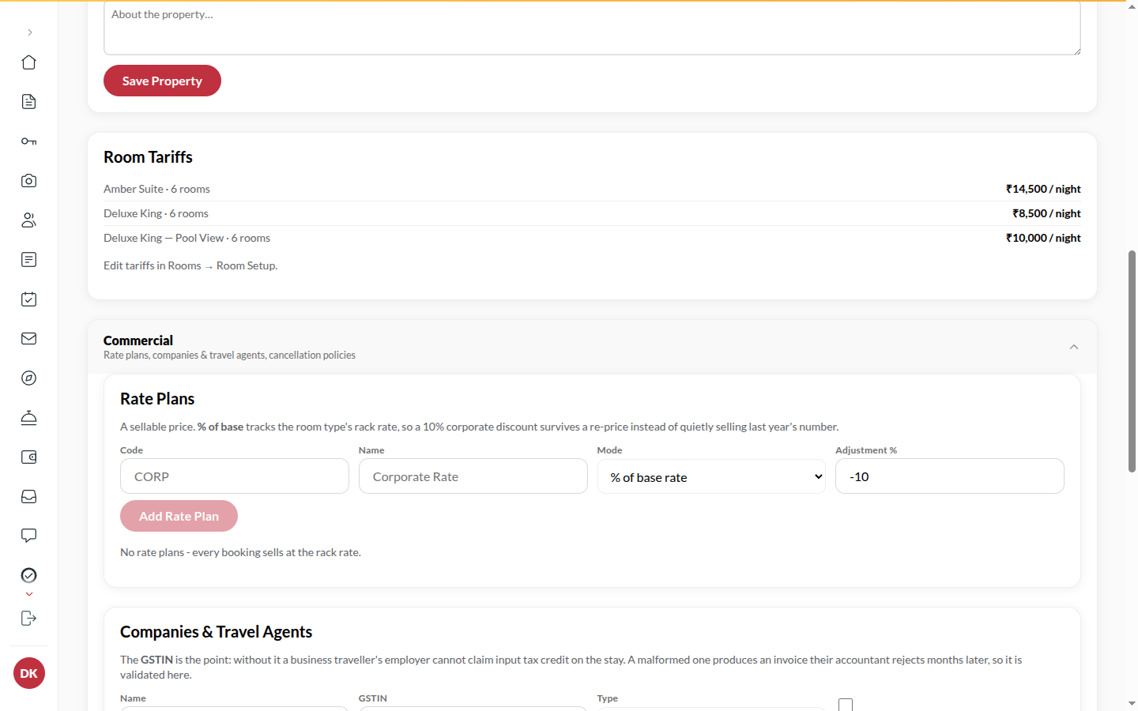
Task: Open the Home icon in sidebar
Action: click(x=29, y=62)
